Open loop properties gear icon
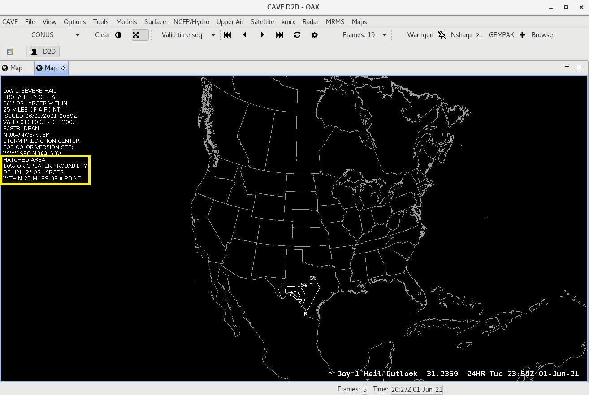The image size is (589, 395). [x=315, y=35]
